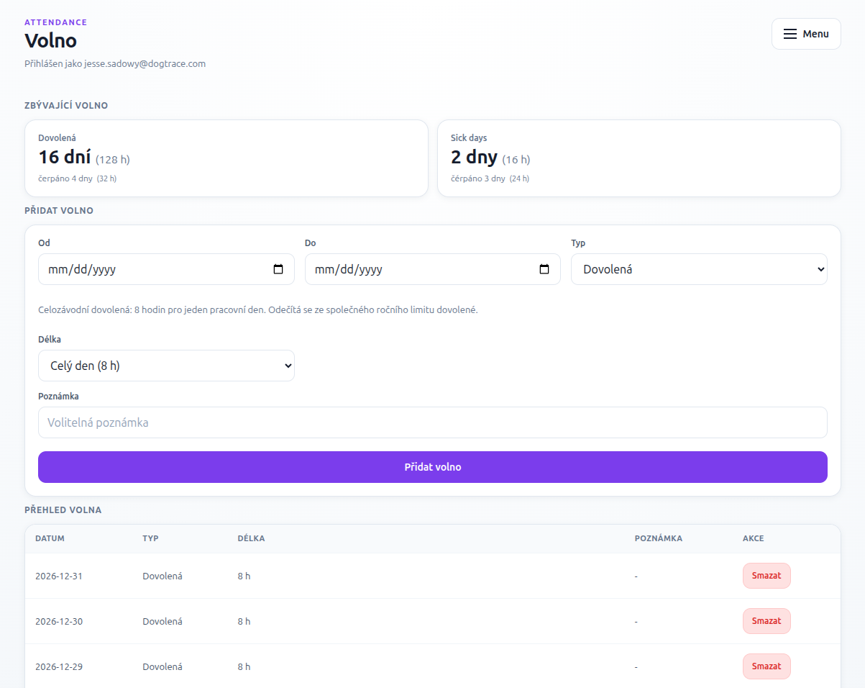The height and width of the screenshot is (688, 865).
Task: Open calendar picker icon for Do date
Action: tap(544, 269)
